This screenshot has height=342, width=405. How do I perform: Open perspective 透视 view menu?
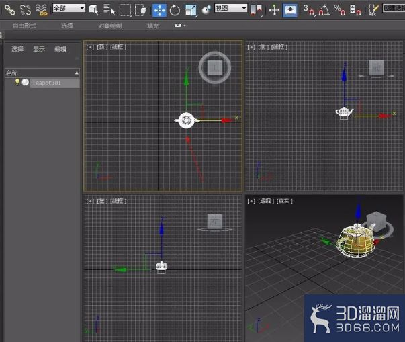click(x=265, y=201)
